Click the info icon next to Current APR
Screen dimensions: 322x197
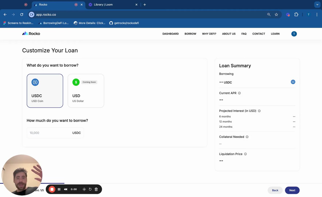(x=239, y=93)
